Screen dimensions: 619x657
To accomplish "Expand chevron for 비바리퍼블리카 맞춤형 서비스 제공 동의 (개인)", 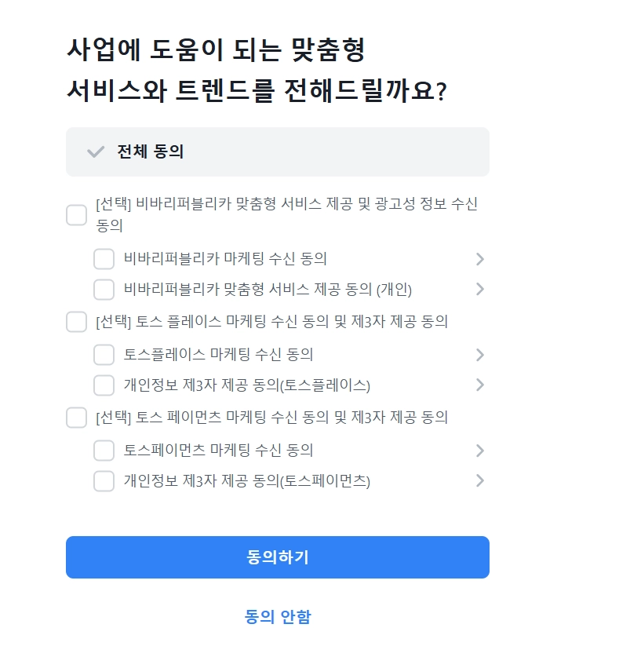I will tap(480, 290).
